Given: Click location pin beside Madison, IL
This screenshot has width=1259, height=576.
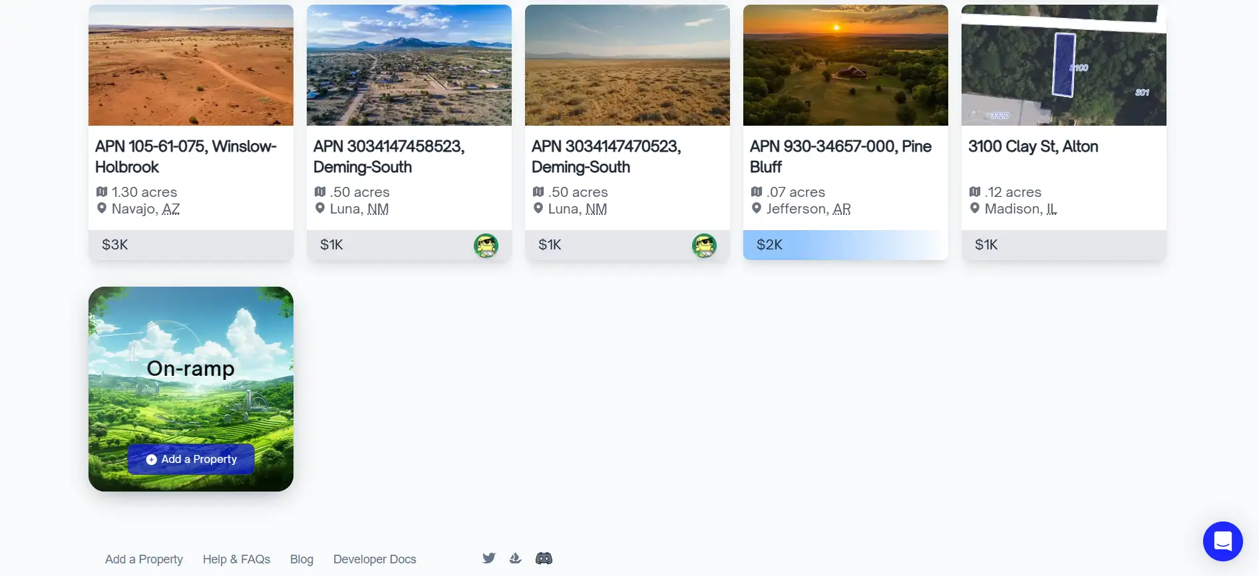Looking at the screenshot, I should (975, 208).
